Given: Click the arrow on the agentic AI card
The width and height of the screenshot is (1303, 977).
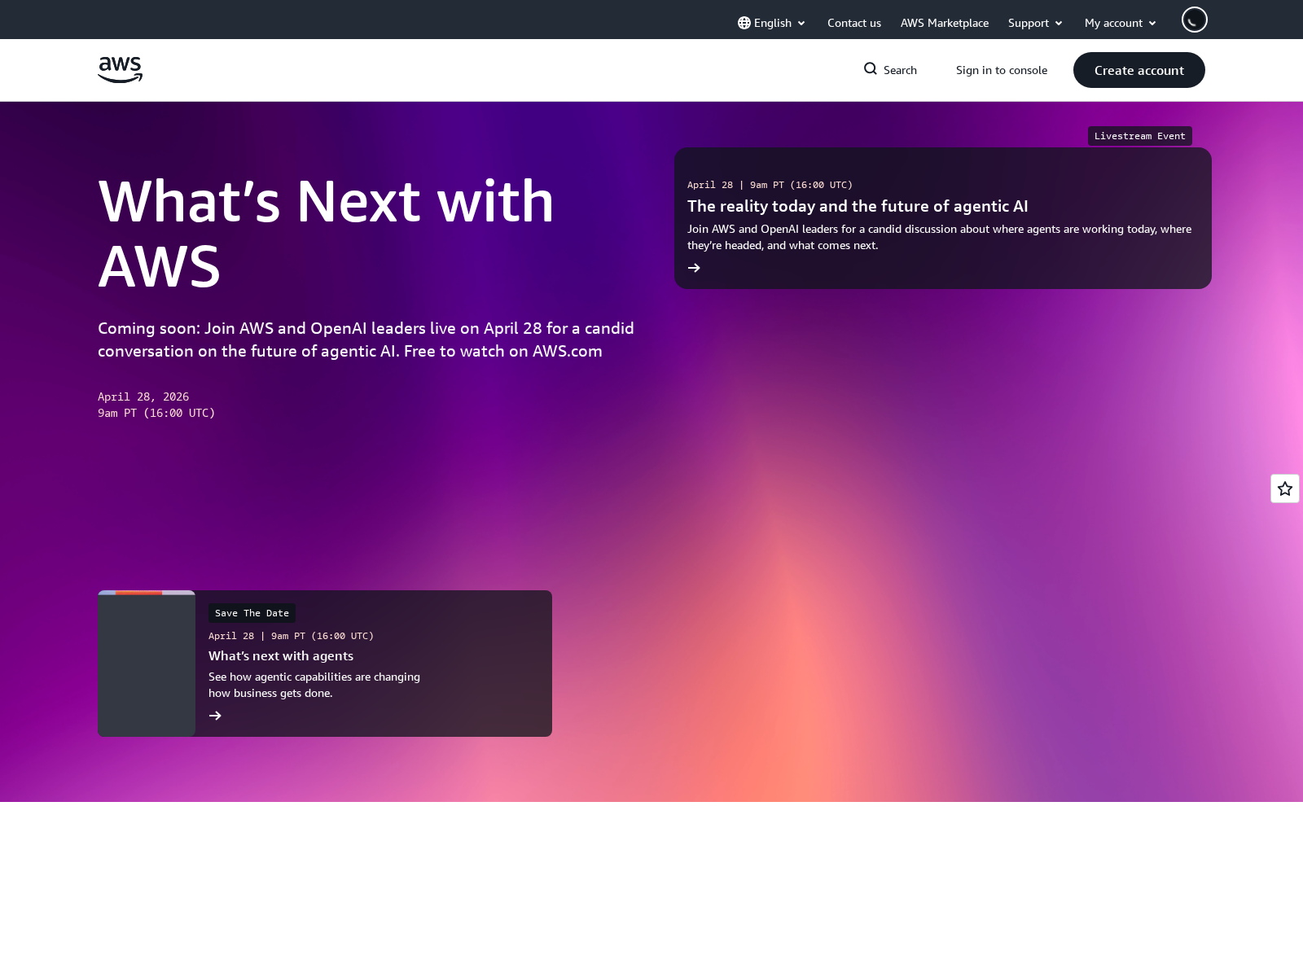Looking at the screenshot, I should [x=695, y=267].
